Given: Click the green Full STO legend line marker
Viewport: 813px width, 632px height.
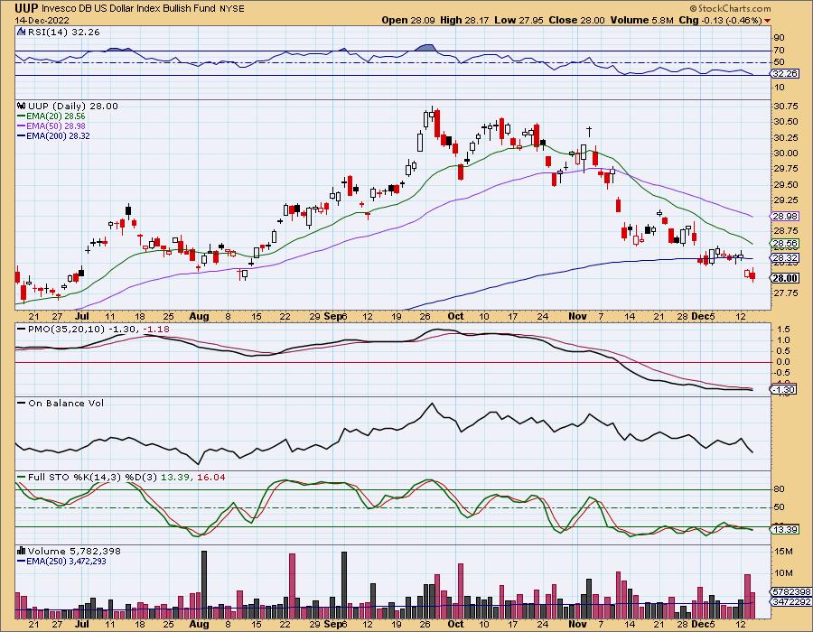Looking at the screenshot, I should click(x=22, y=477).
